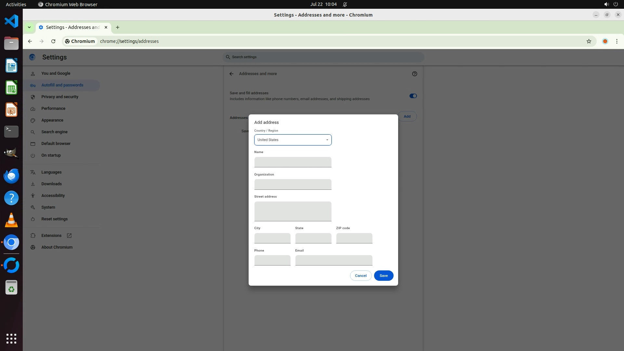Open the Country / Region dropdown
The width and height of the screenshot is (624, 351).
click(292, 140)
